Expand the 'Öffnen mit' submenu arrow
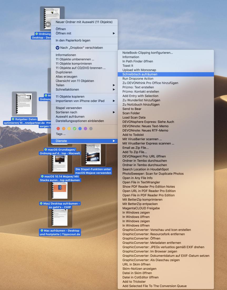The image size is (227, 290). click(114, 33)
